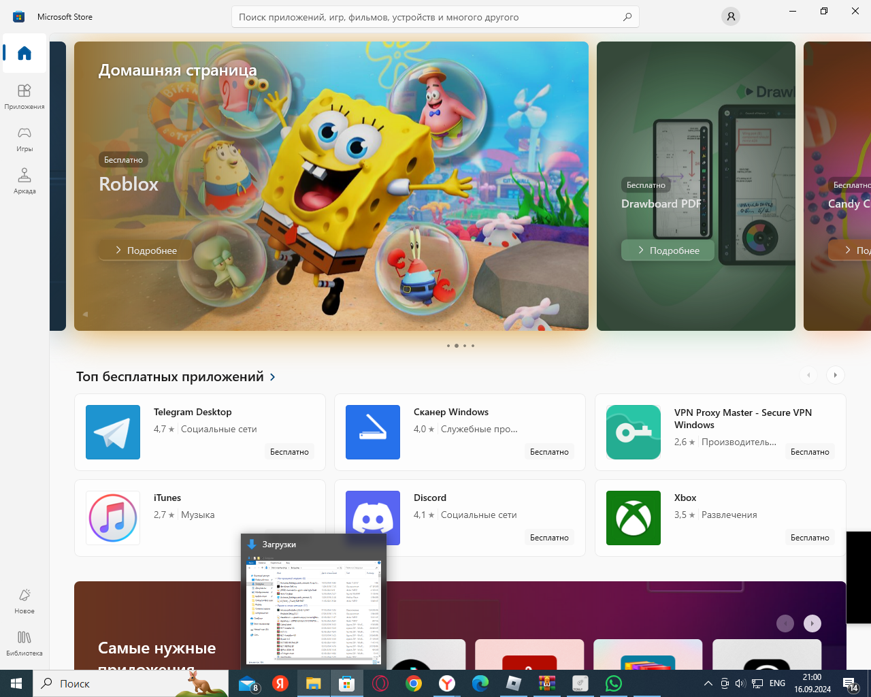Click the Топ бесплатных приложений heading
The height and width of the screenshot is (697, 871).
tap(170, 377)
